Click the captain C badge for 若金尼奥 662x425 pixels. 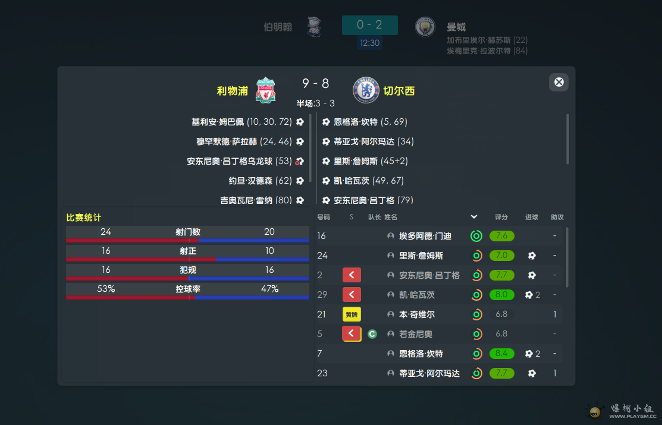coord(372,334)
